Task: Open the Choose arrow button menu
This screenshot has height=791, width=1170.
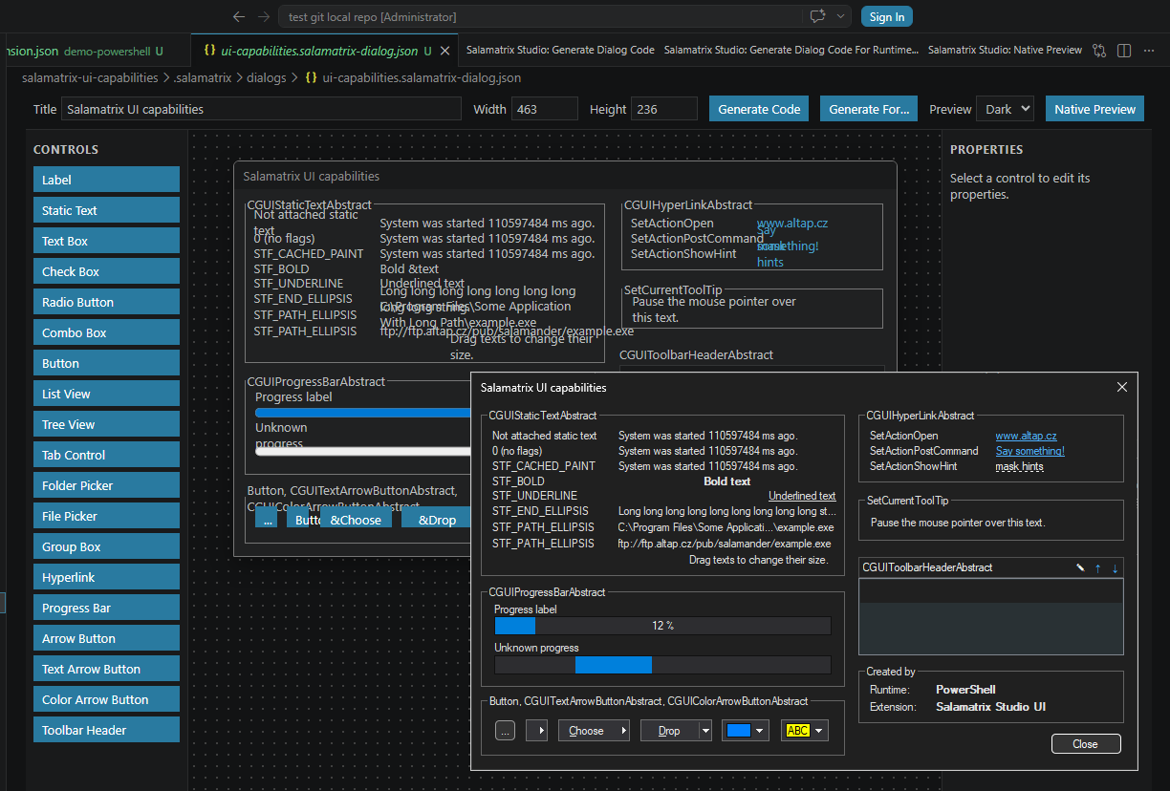Action: 594,731
